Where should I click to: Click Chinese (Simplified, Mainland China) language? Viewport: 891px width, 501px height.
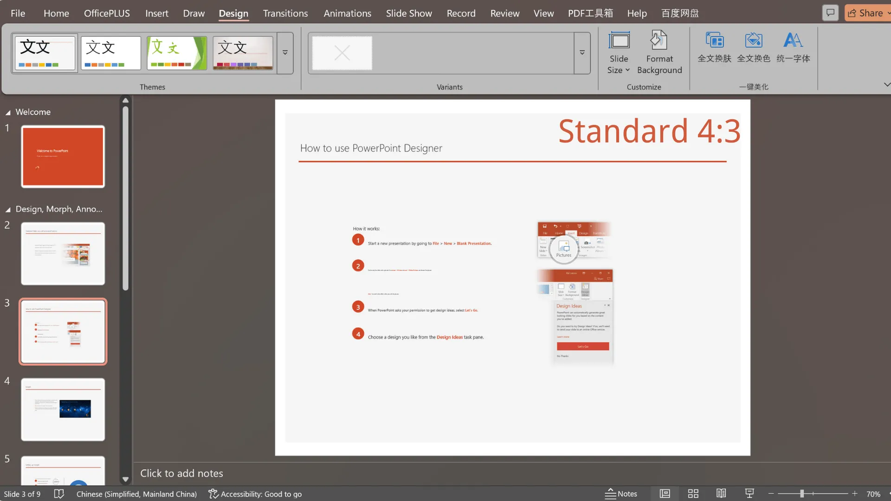pos(136,494)
